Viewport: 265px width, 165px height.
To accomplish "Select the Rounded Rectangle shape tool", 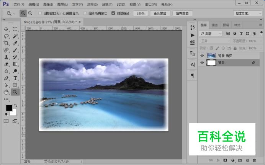I will (x=15, y=85).
